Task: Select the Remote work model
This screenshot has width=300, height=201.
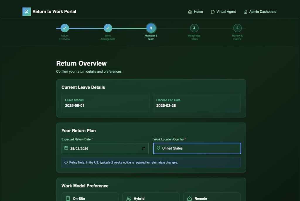Action: (x=212, y=197)
